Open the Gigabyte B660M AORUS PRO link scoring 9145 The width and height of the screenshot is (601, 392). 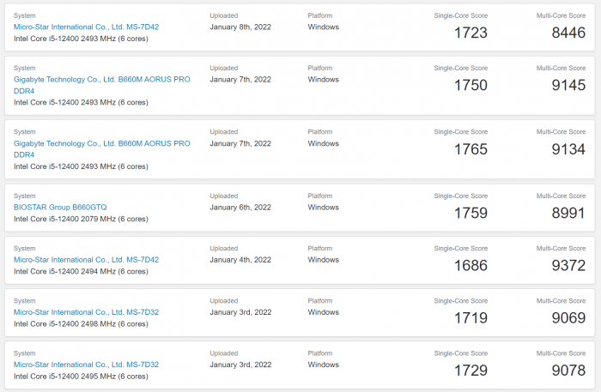(101, 80)
